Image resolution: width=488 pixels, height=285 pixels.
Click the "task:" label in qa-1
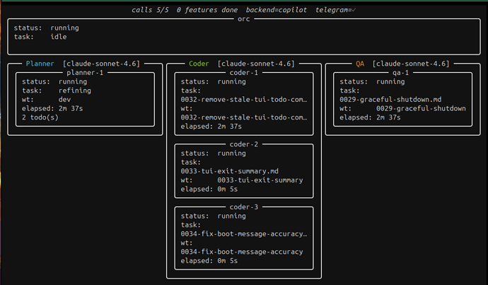(349, 91)
